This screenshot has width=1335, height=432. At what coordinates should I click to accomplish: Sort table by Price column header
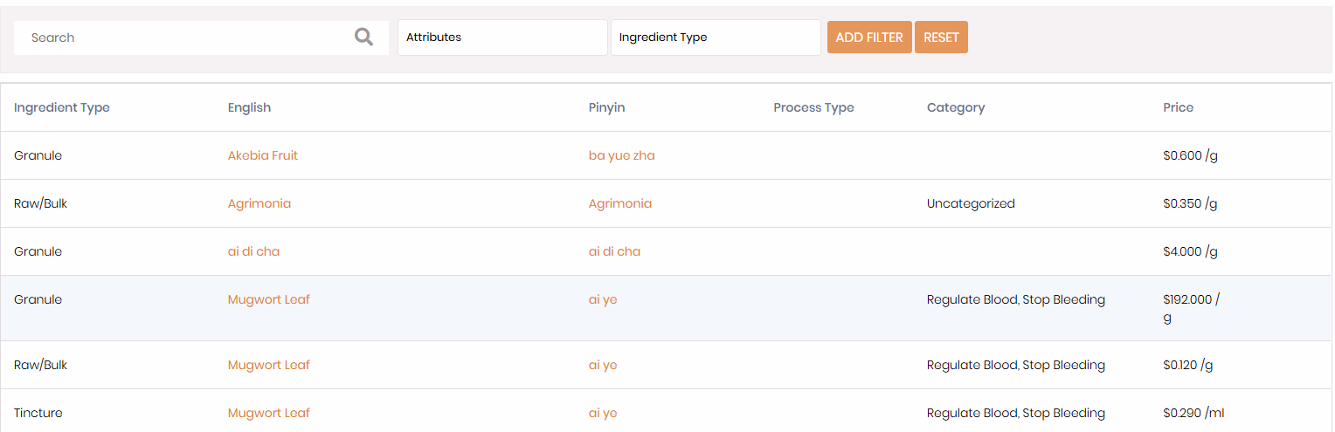click(x=1178, y=107)
